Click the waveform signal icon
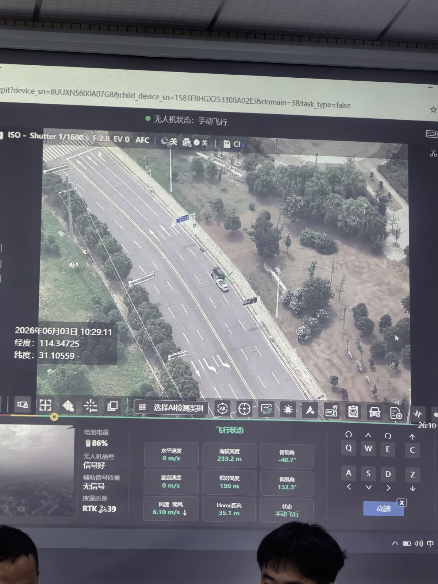Screen dimensions: 438x584 pyautogui.click(x=418, y=414)
